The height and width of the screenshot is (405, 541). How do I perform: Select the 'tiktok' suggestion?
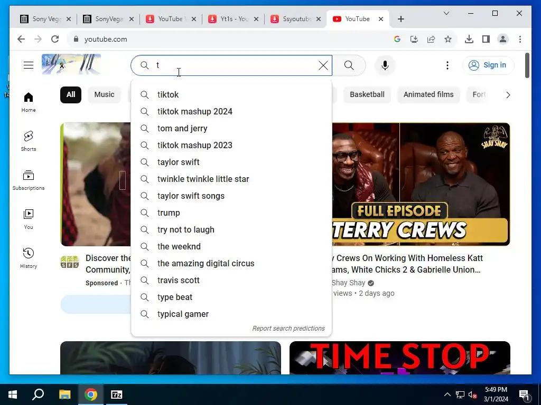pos(231,94)
